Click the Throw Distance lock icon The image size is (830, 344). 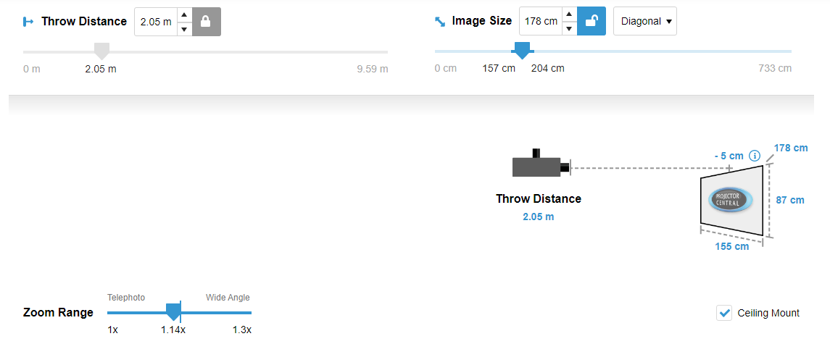(206, 22)
